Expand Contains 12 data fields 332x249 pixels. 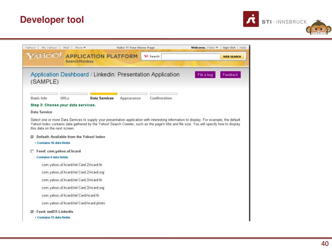point(53,218)
